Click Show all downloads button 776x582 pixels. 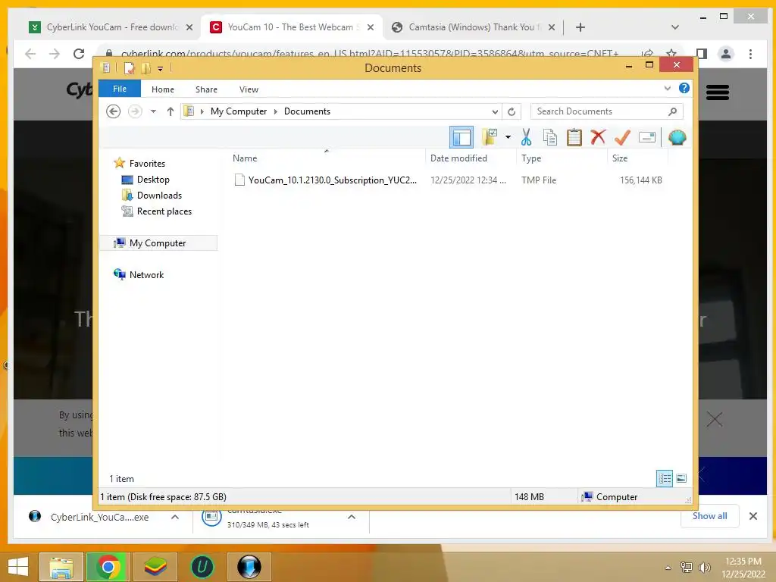tap(709, 516)
